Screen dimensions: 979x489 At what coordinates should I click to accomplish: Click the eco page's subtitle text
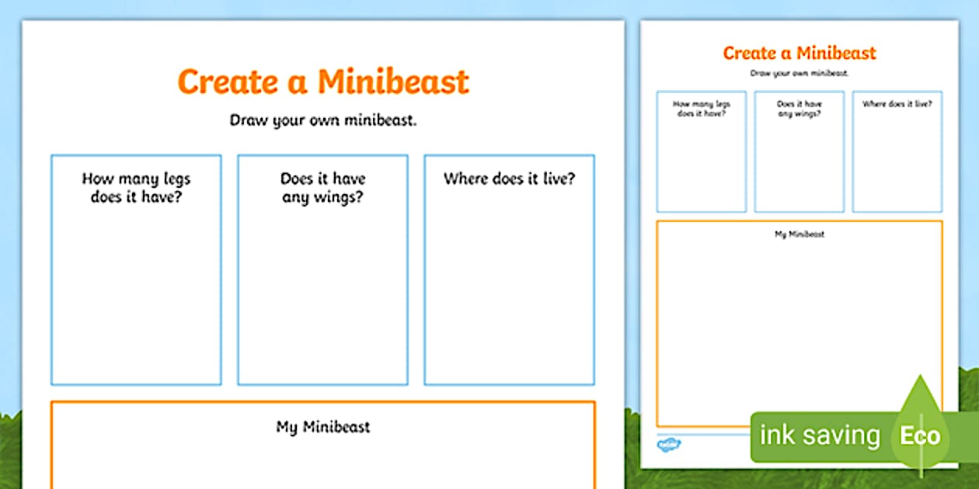point(800,71)
